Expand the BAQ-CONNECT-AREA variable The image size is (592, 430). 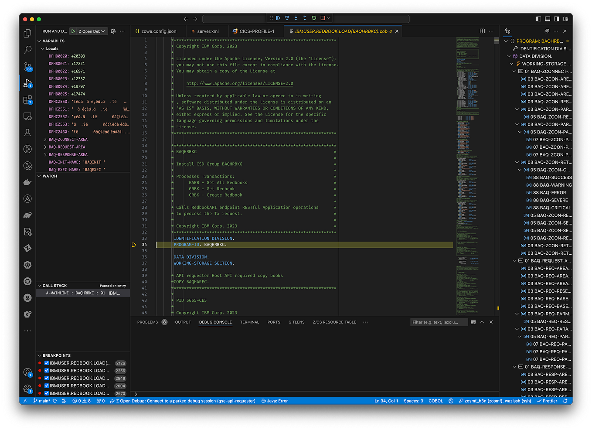point(44,139)
